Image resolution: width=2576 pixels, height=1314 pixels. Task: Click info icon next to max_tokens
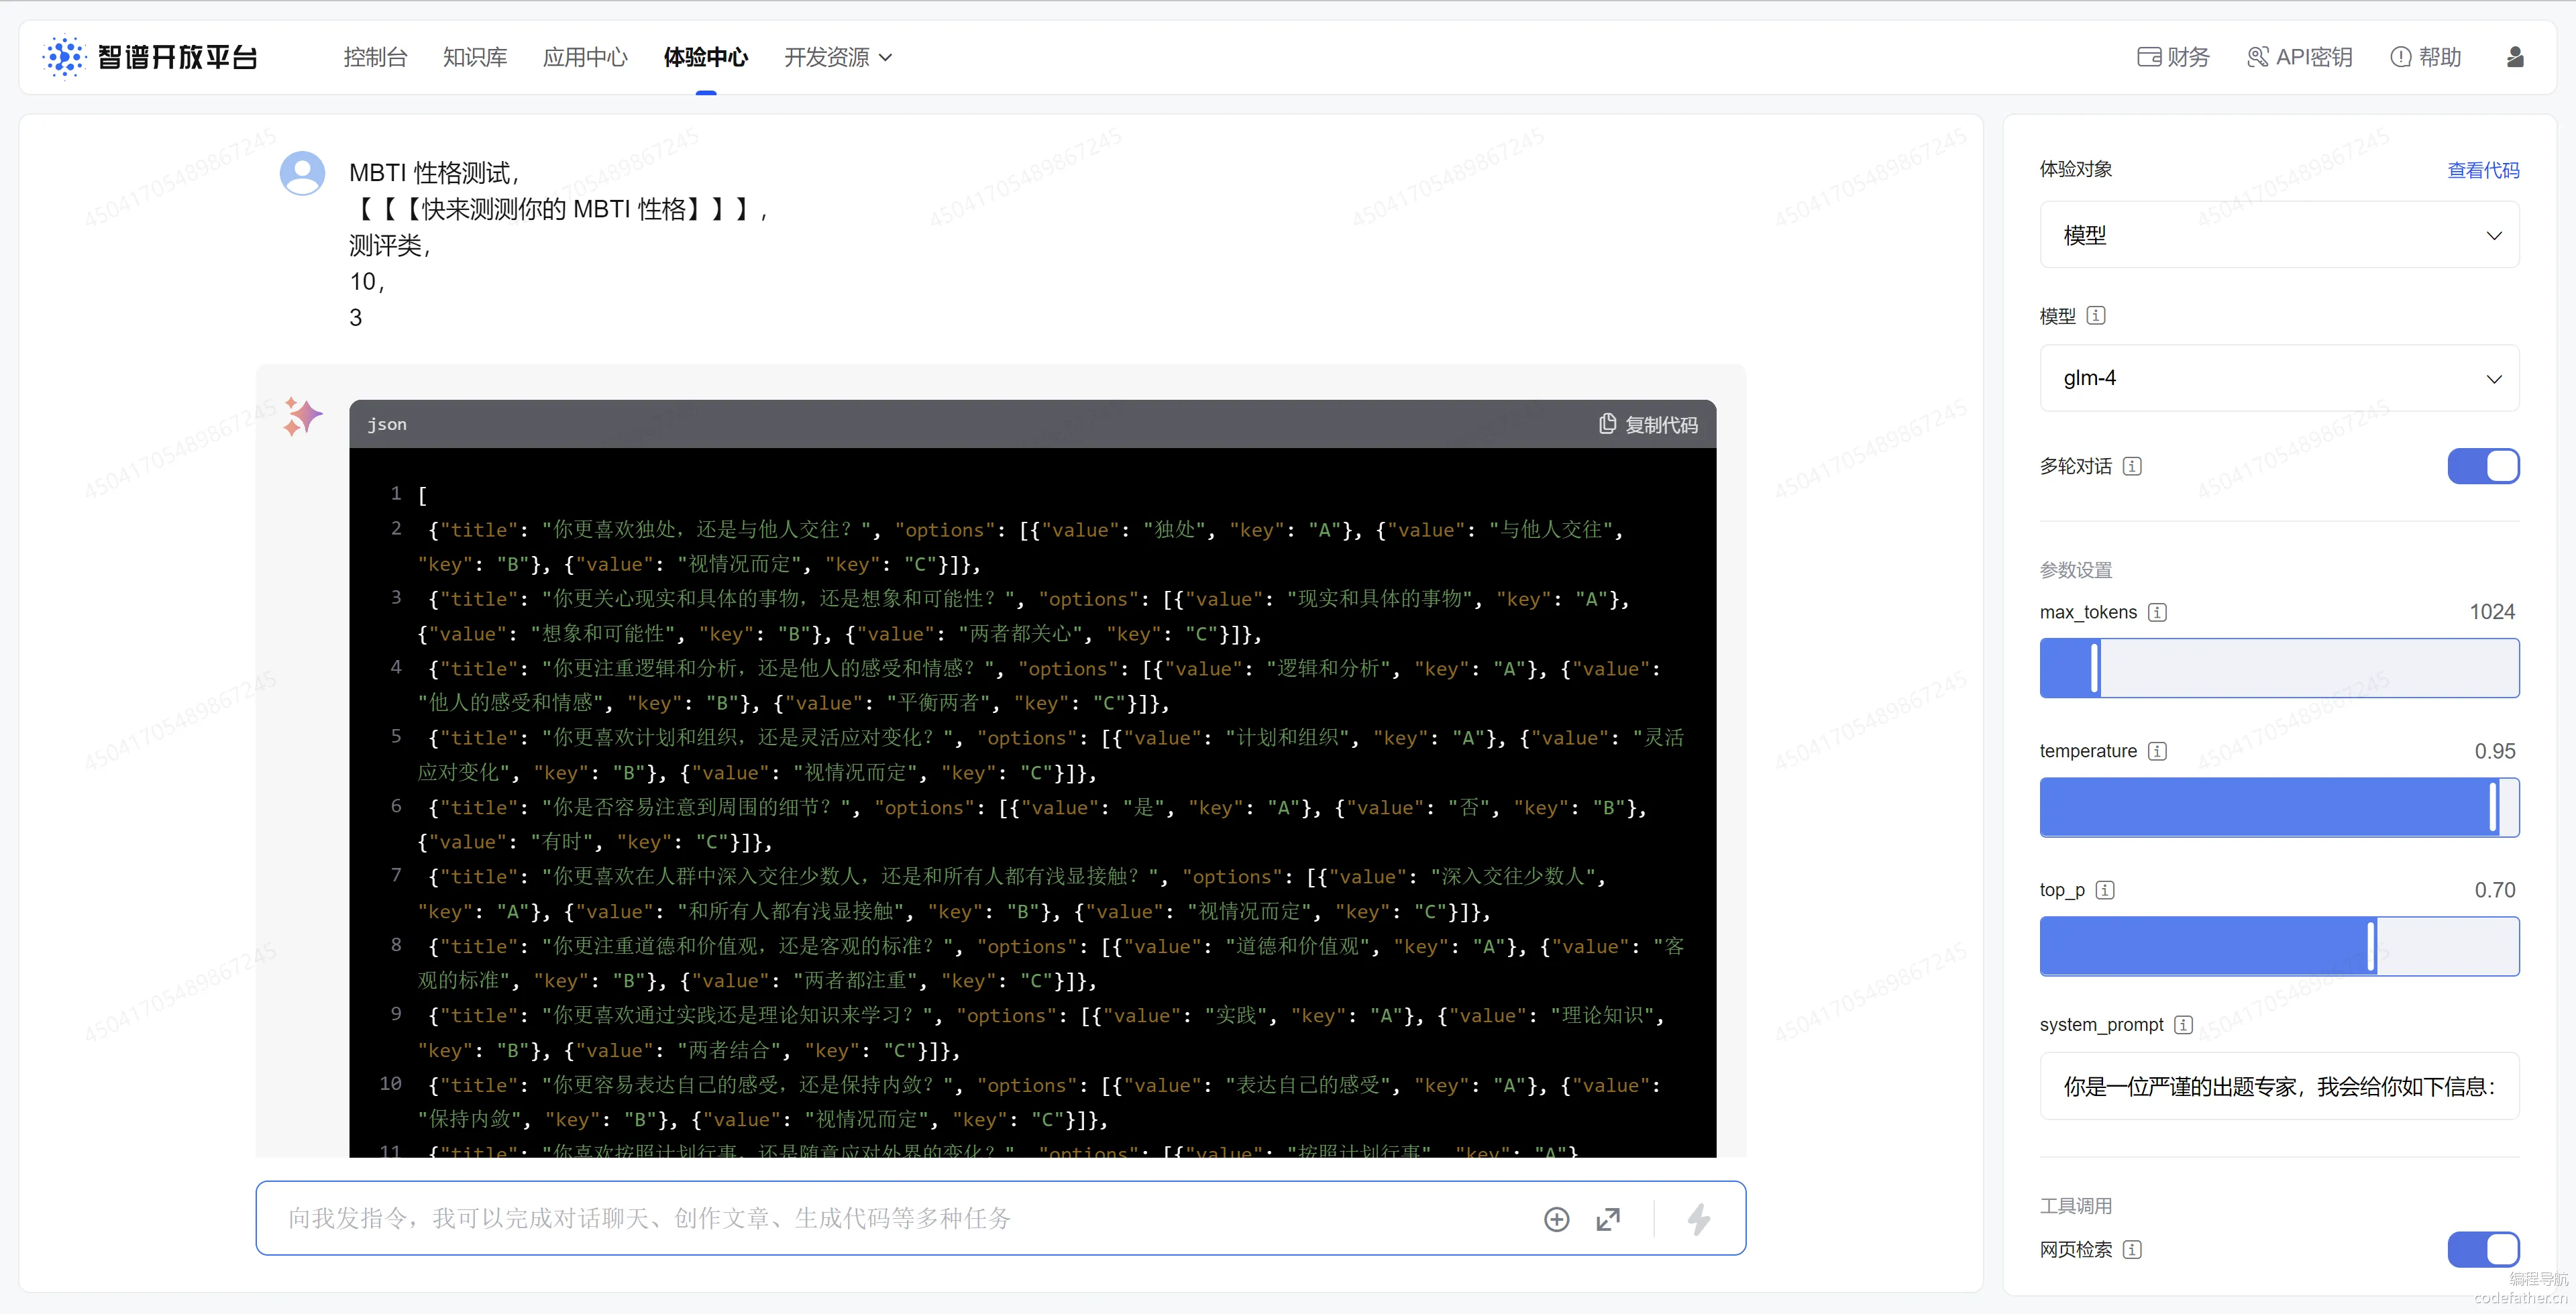[x=2158, y=612]
